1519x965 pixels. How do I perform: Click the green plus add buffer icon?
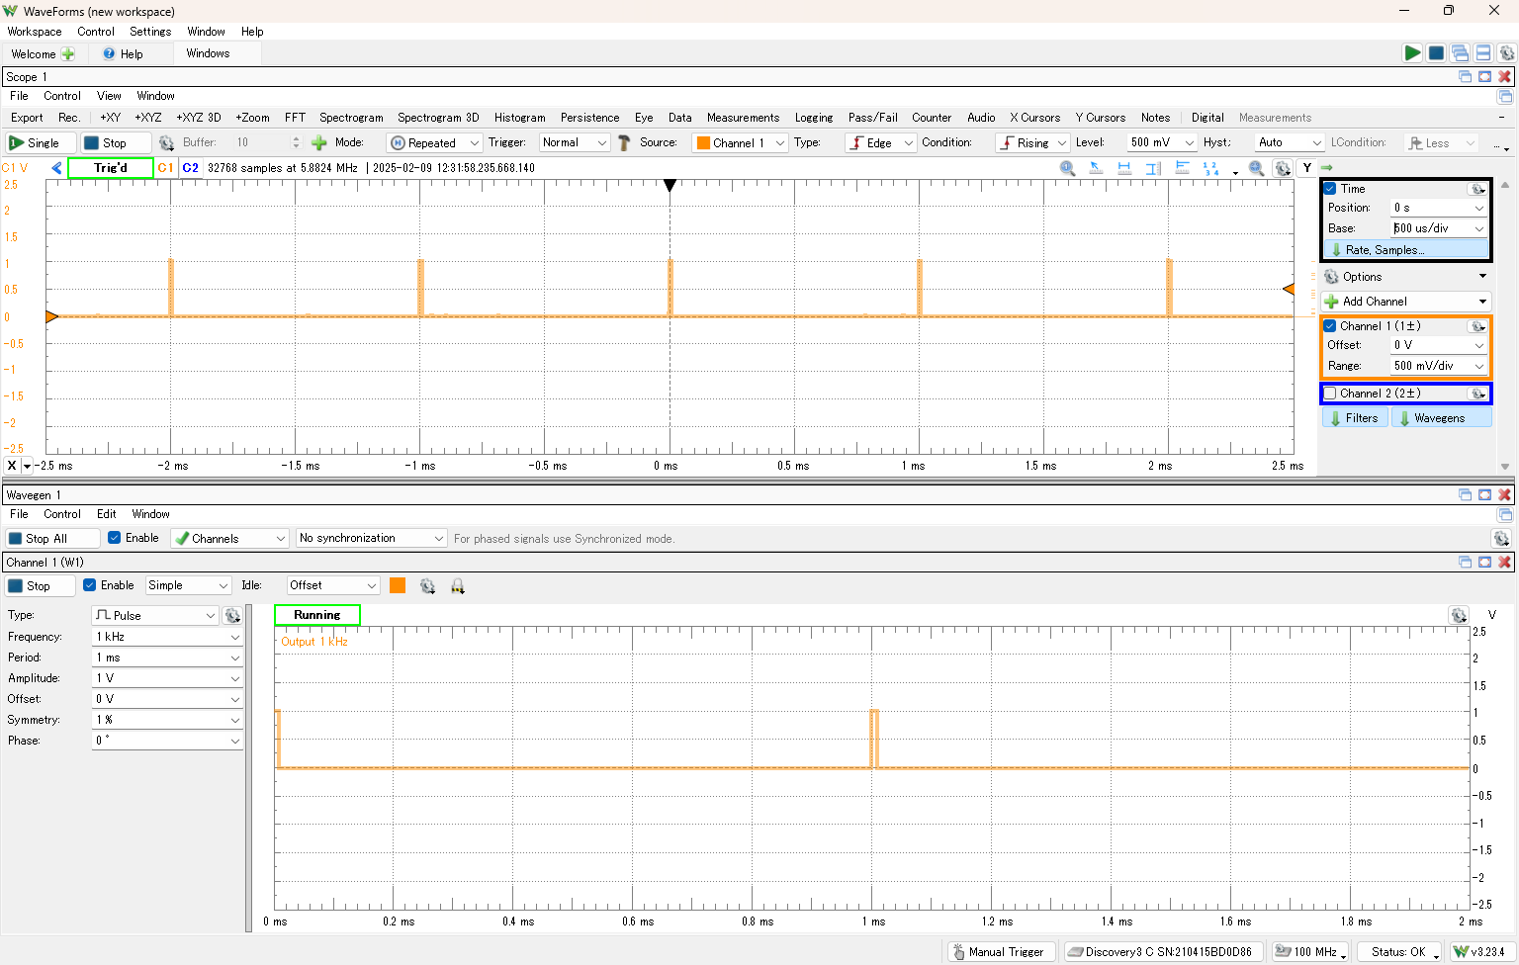pyautogui.click(x=318, y=142)
